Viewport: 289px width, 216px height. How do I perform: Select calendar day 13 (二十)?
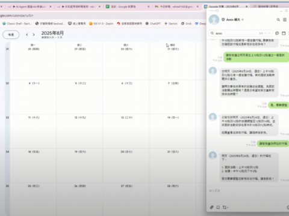coord(126,118)
